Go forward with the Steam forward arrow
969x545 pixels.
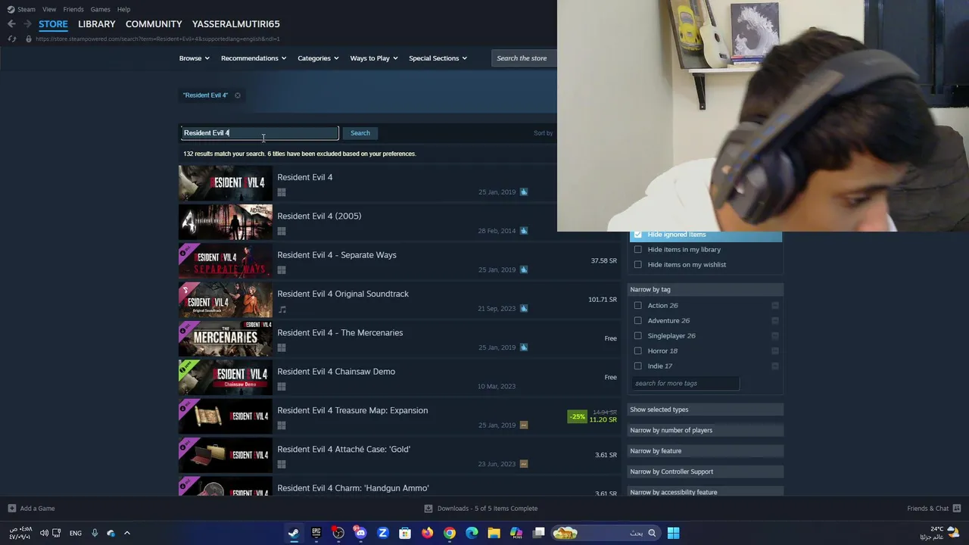point(27,24)
